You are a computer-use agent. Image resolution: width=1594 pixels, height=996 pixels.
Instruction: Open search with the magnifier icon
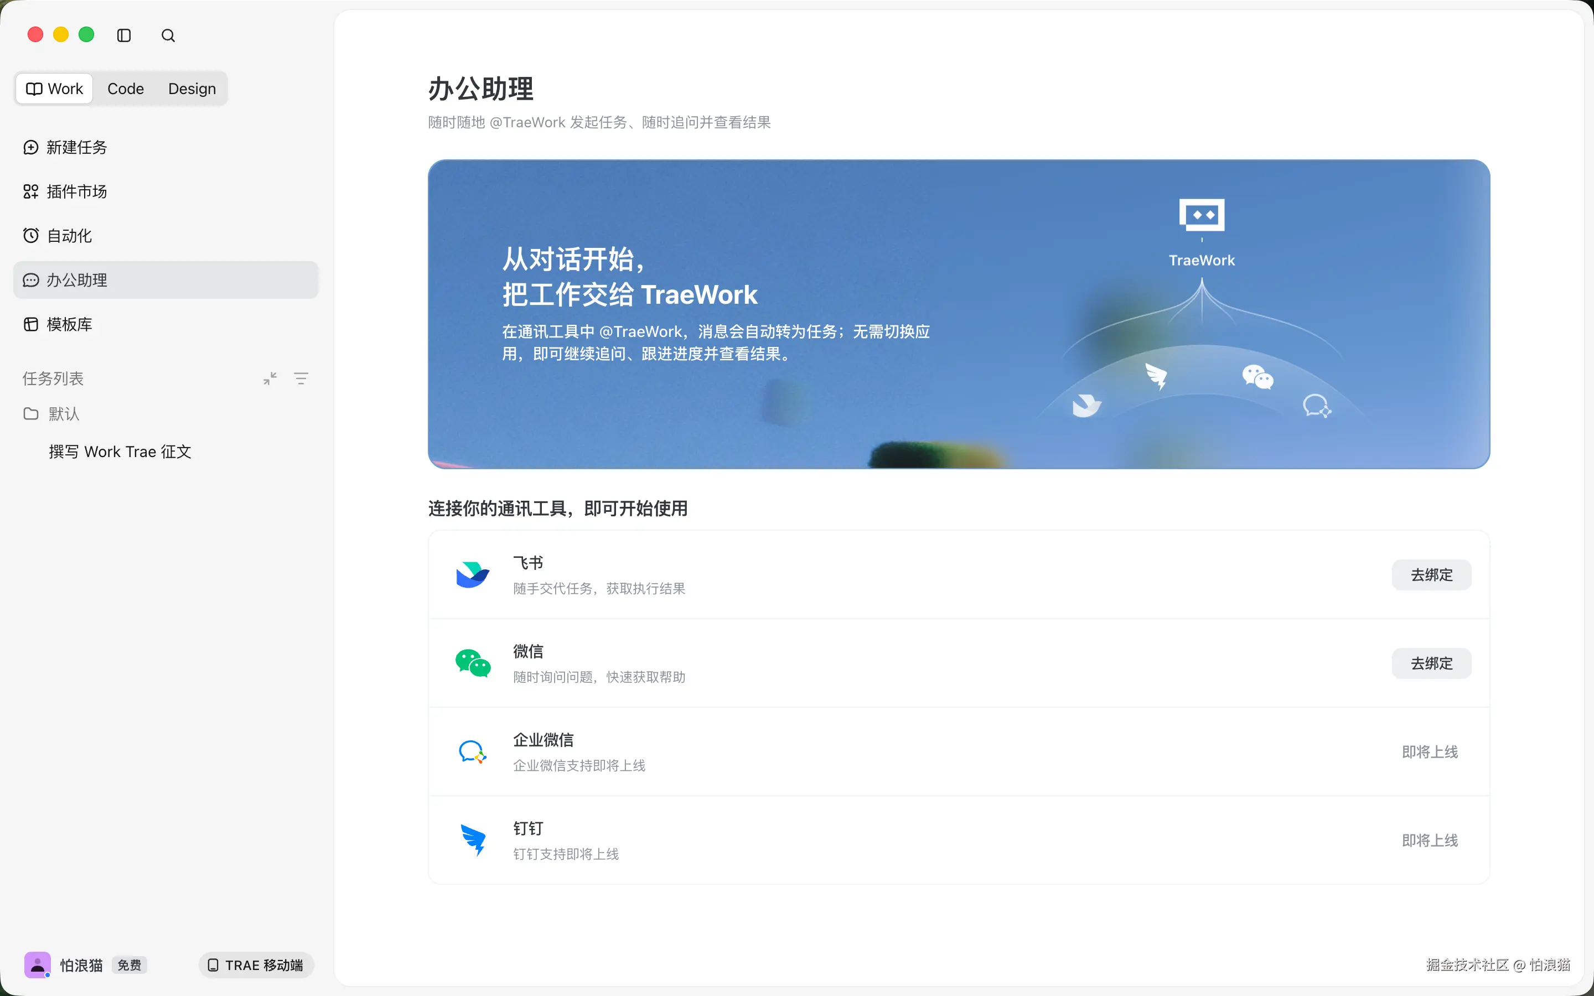pos(168,35)
